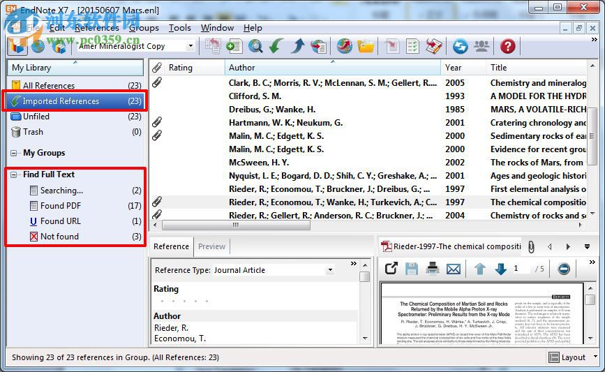Click the New Reference toolbar icon
The height and width of the screenshot is (372, 605).
click(x=234, y=46)
